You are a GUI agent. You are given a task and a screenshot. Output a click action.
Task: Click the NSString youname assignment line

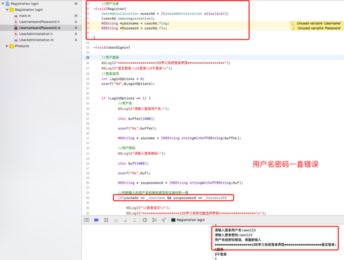point(180,138)
